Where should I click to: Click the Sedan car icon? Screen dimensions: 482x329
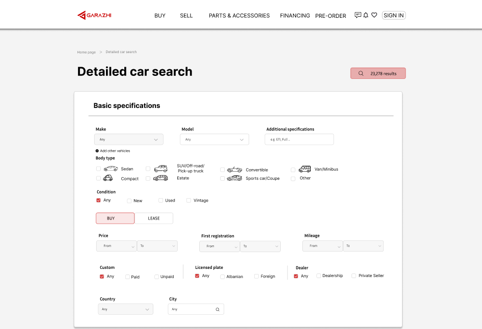111,169
